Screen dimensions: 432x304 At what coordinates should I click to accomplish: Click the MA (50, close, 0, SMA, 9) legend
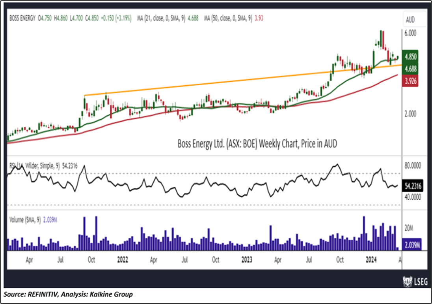(228, 18)
